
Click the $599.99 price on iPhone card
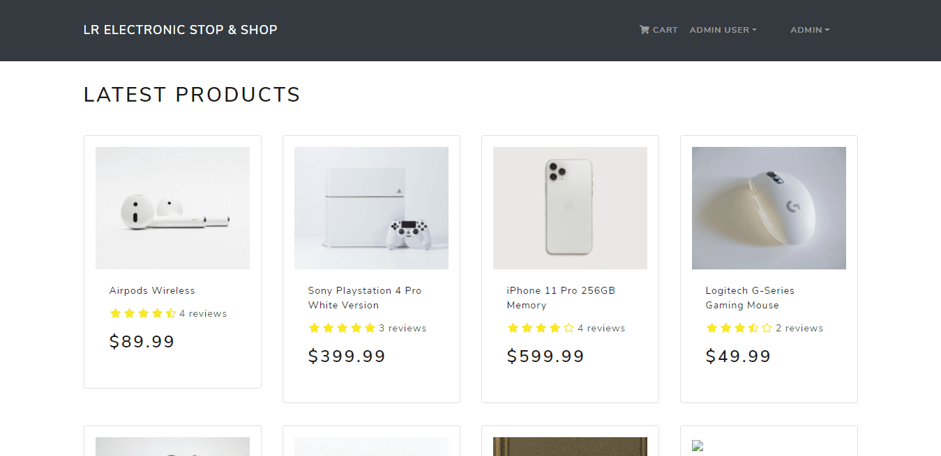pos(545,356)
